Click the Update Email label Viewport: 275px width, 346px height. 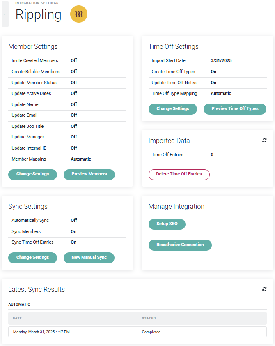(x=25, y=115)
